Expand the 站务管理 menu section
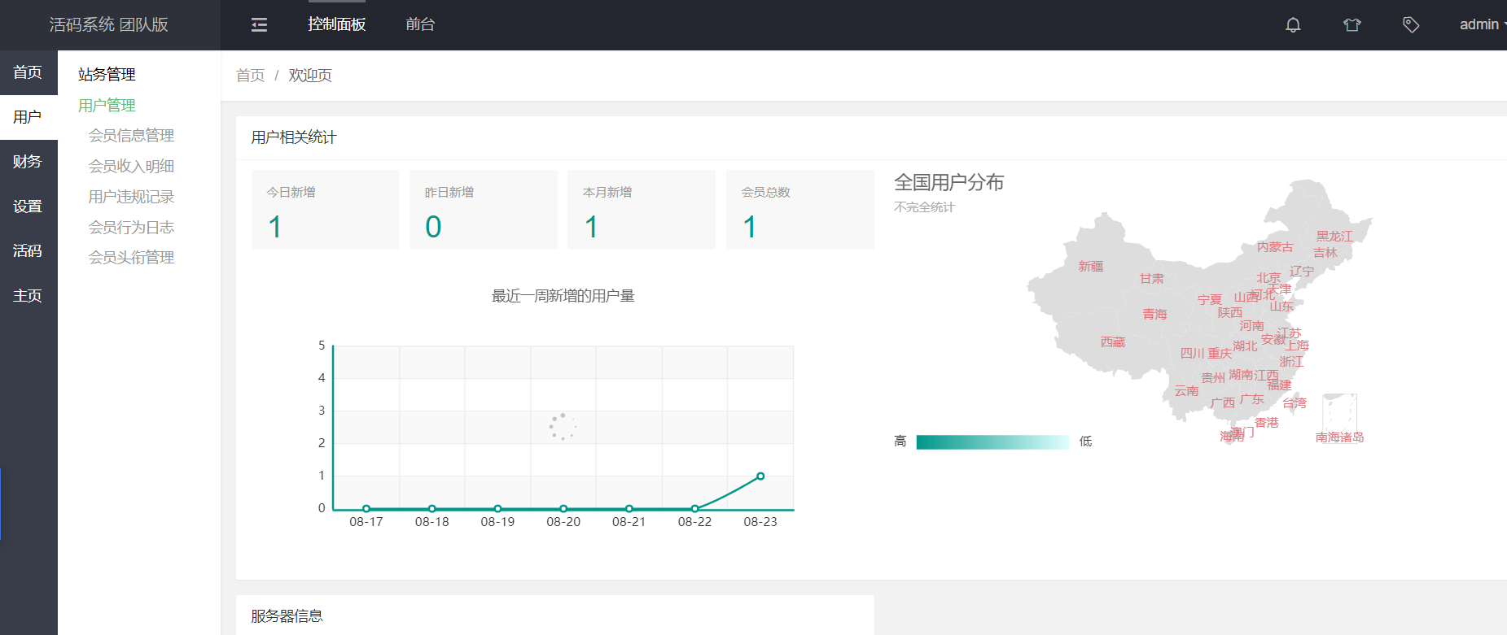1507x635 pixels. pos(107,74)
